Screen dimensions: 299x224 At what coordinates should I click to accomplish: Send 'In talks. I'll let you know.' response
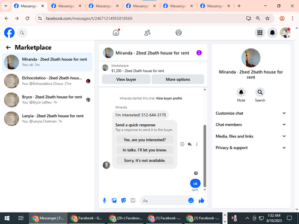[145, 150]
